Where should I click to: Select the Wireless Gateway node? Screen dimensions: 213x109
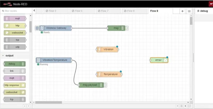click(x=55, y=28)
